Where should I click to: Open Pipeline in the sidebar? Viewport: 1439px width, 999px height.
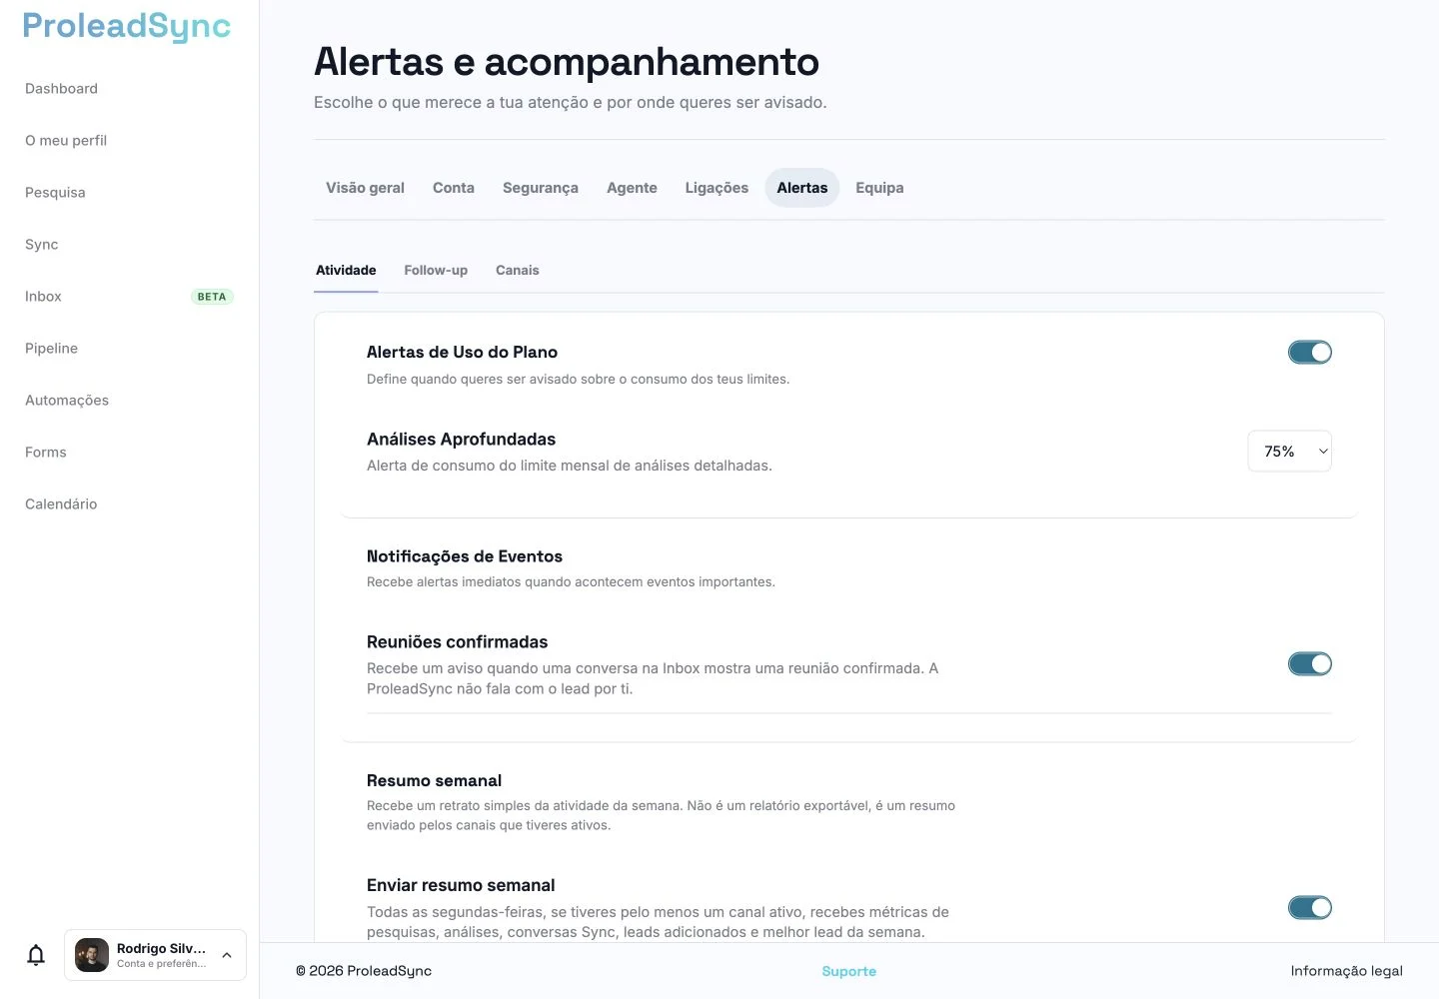tap(51, 349)
